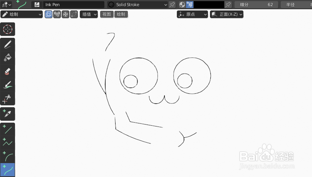This screenshot has height=177, width=312.
Task: Select the active Curve primitive tool
Action: (8, 170)
